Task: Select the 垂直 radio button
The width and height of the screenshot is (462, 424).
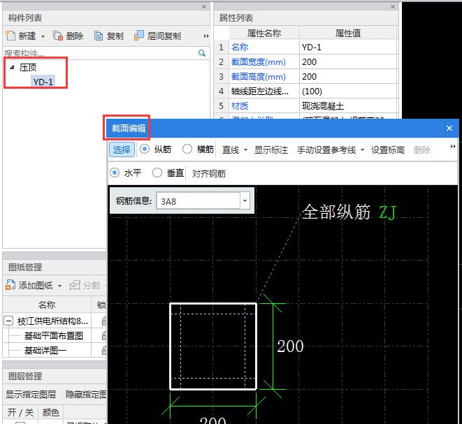Action: click(x=157, y=173)
